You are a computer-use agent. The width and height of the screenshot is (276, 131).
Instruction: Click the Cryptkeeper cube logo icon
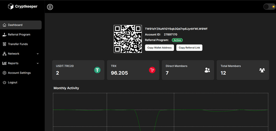11,7
